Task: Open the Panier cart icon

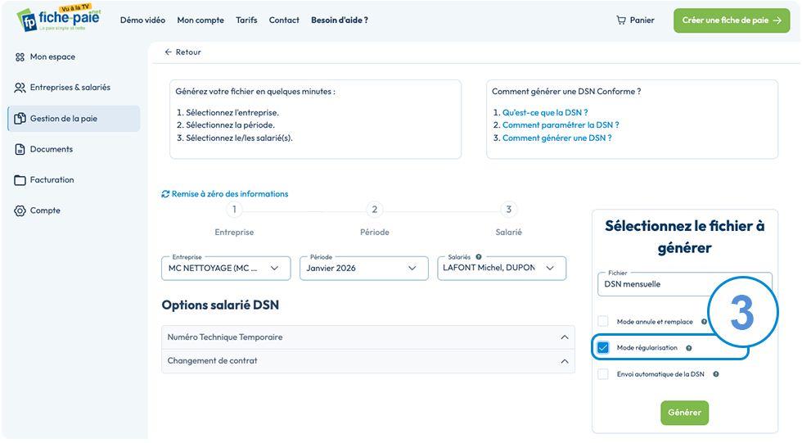Action: 621,20
